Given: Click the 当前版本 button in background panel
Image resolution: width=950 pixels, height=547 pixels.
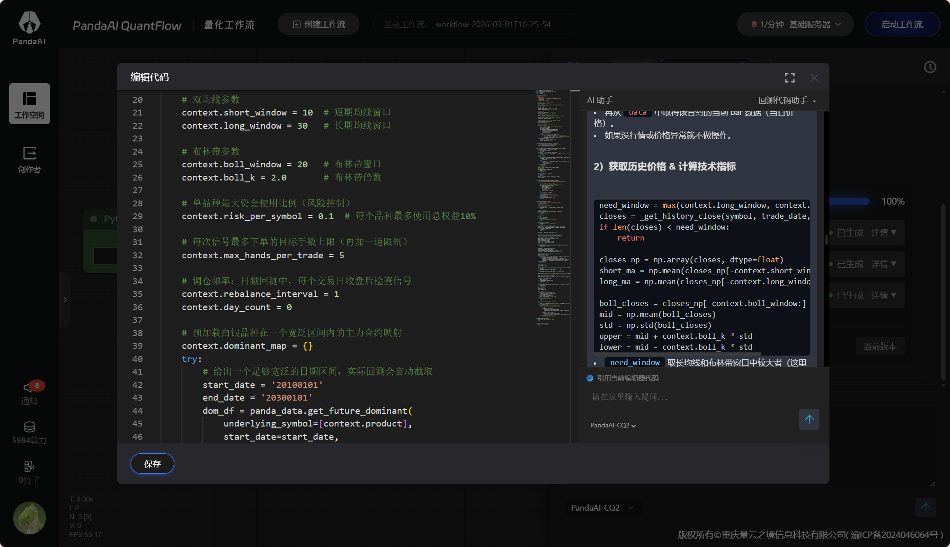Looking at the screenshot, I should (x=880, y=346).
